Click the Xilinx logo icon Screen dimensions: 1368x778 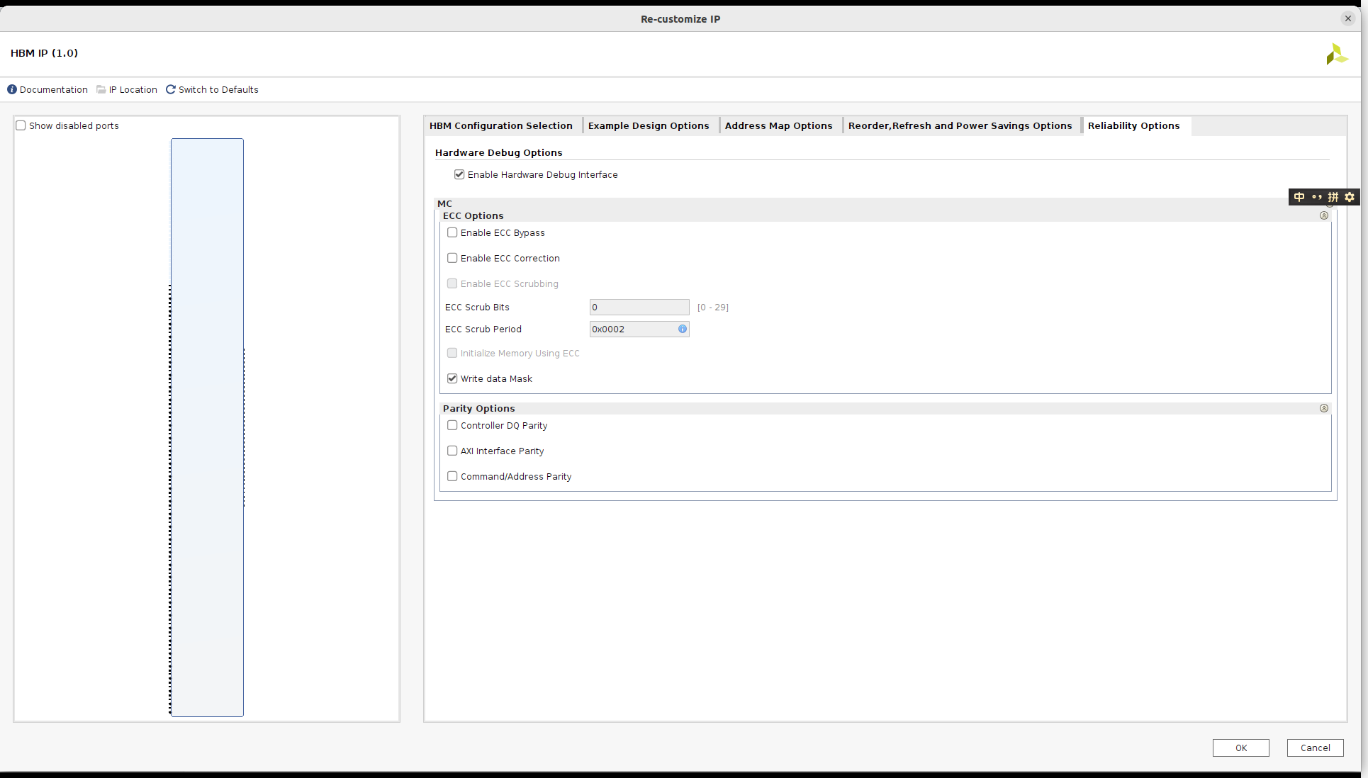[x=1336, y=54]
